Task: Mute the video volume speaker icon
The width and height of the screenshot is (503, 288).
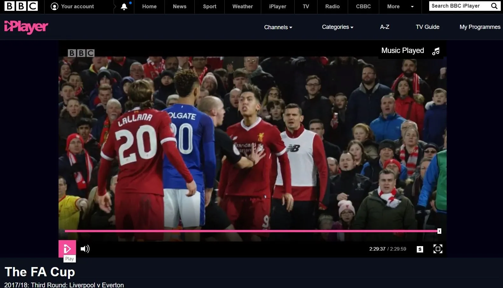Action: tap(85, 249)
